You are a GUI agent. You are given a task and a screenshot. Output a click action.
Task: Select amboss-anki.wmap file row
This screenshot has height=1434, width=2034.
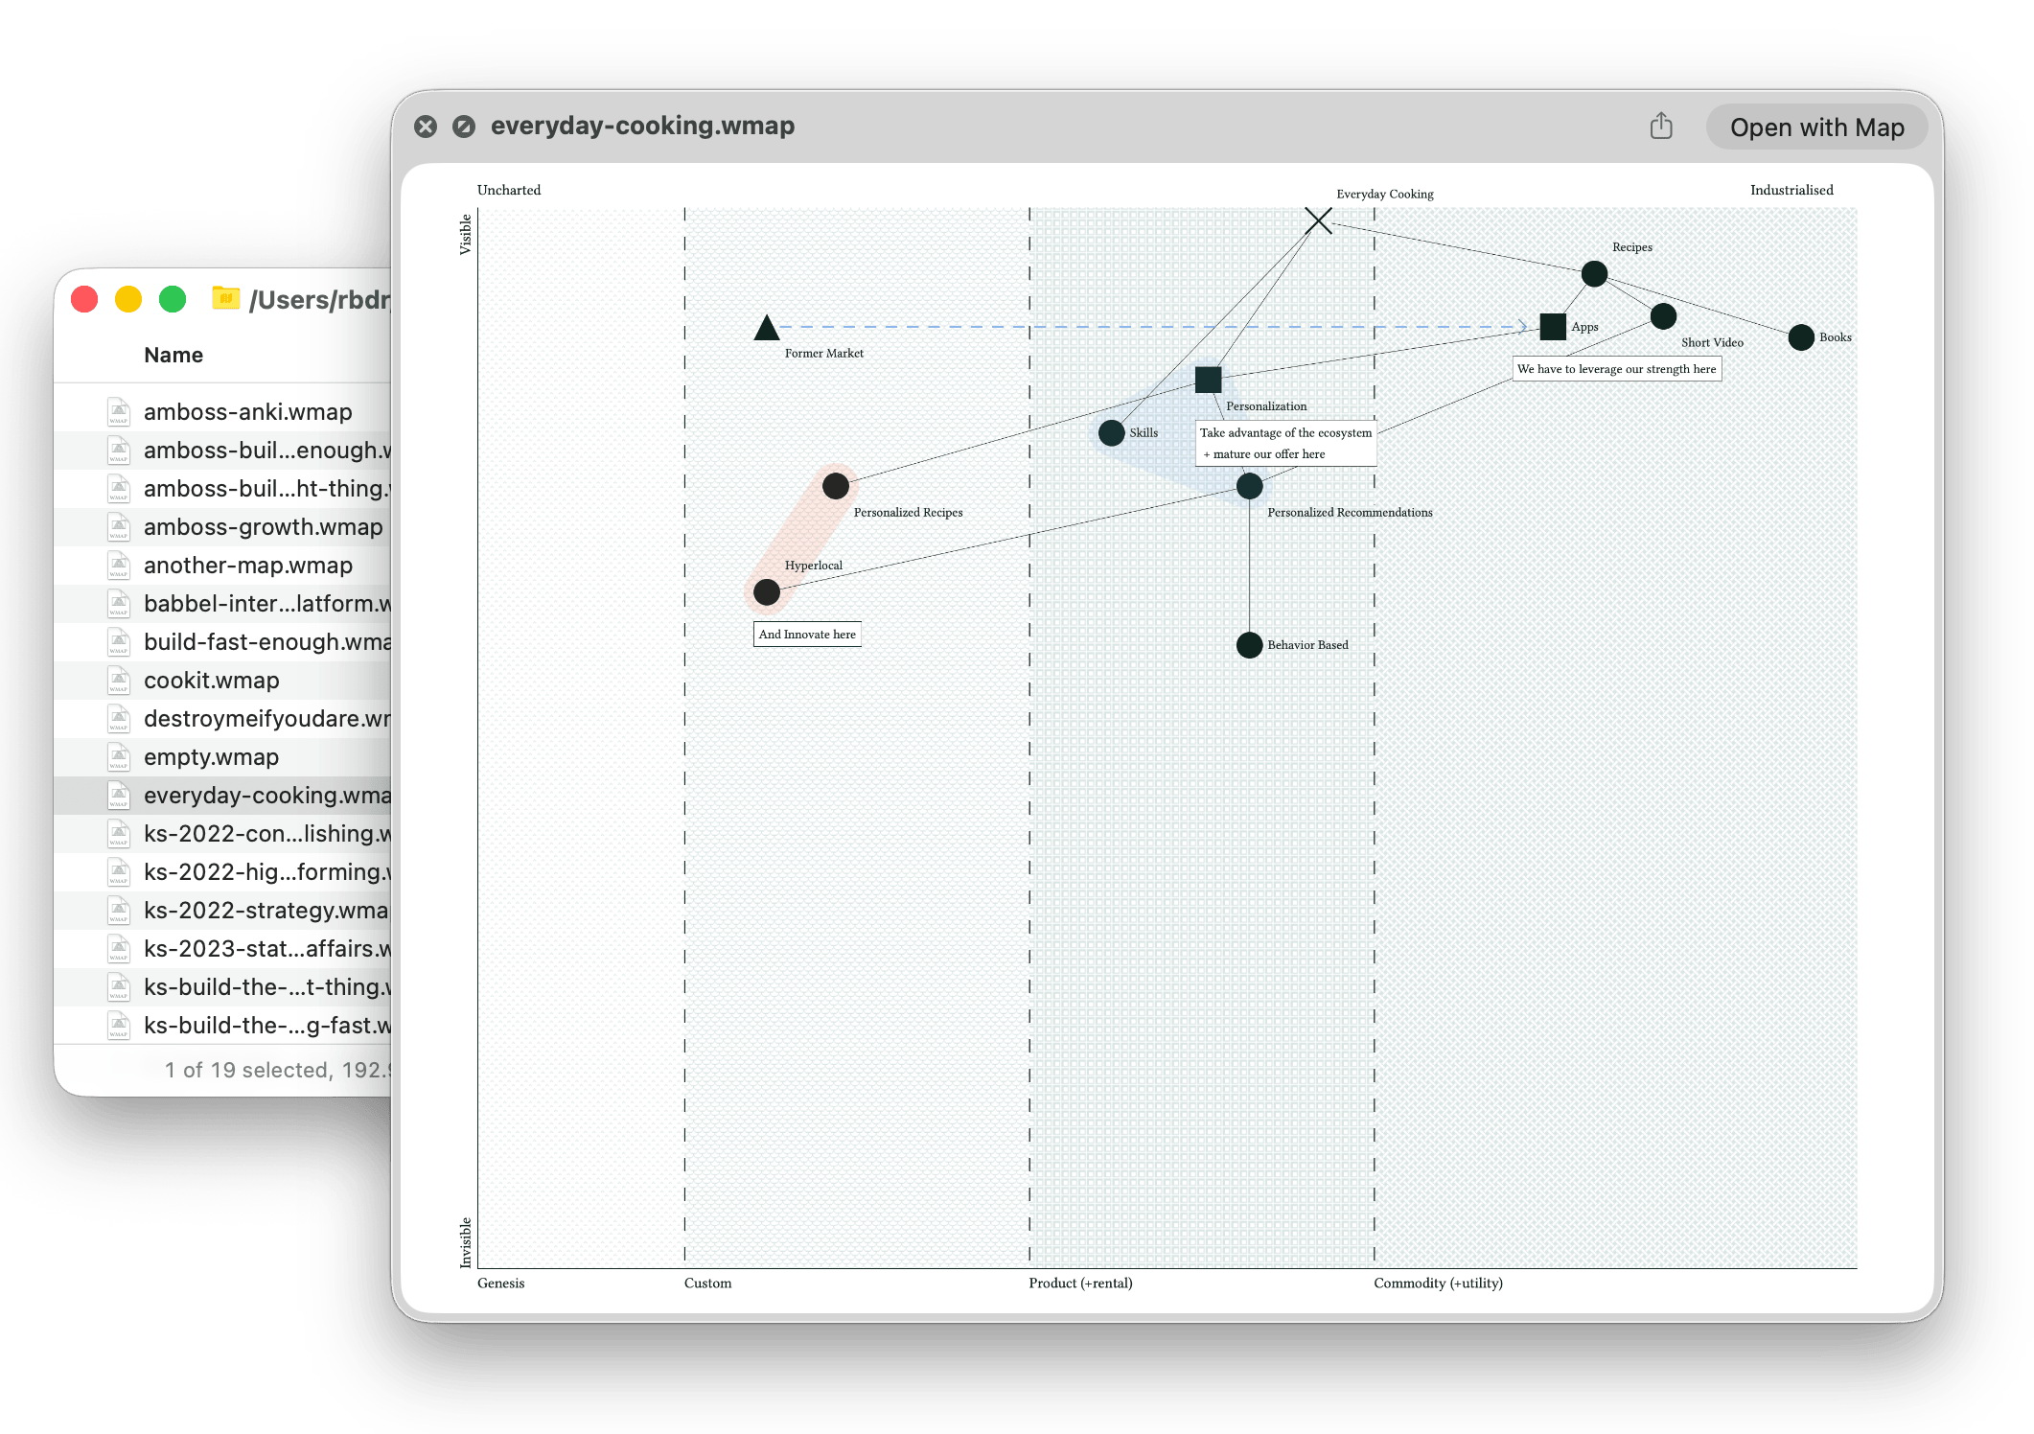pos(247,412)
